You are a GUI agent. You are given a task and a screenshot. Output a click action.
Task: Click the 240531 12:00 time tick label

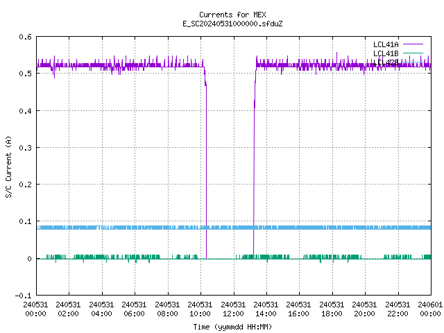coord(233,309)
